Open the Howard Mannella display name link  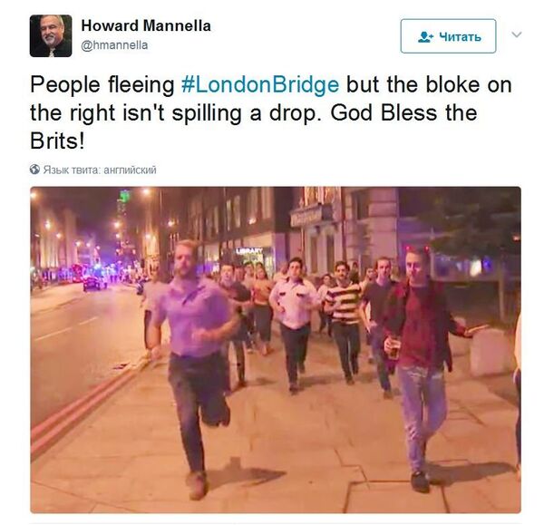[x=146, y=25]
